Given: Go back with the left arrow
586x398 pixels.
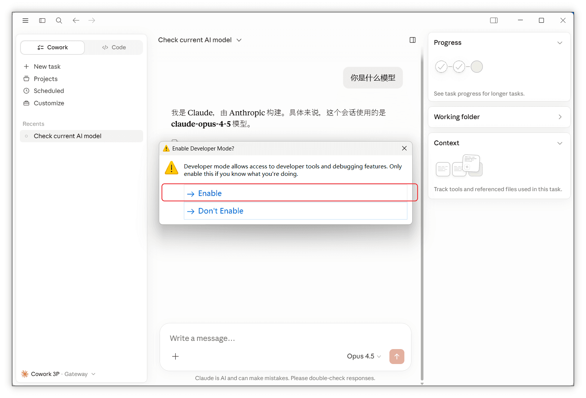Looking at the screenshot, I should (x=76, y=21).
